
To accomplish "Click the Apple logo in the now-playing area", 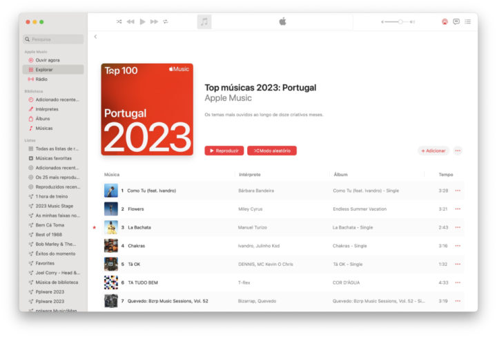I will coord(282,21).
